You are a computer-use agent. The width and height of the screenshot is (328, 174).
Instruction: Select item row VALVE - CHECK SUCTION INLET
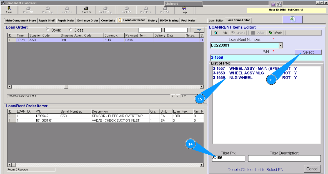click(106, 120)
